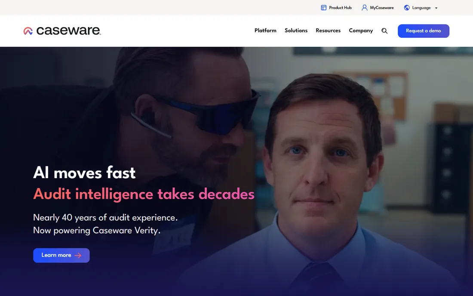Open the Platform menu
Screen dimensions: 473x296
point(265,31)
